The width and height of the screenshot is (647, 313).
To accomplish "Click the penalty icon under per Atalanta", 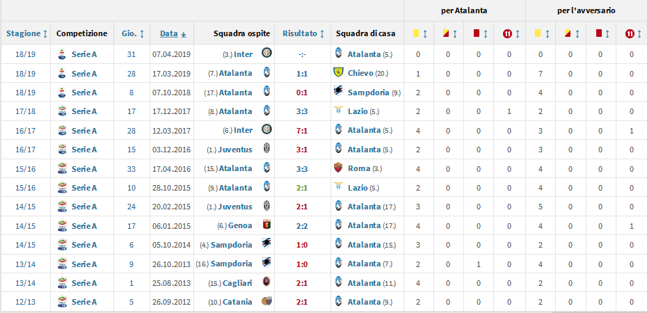I will [508, 33].
